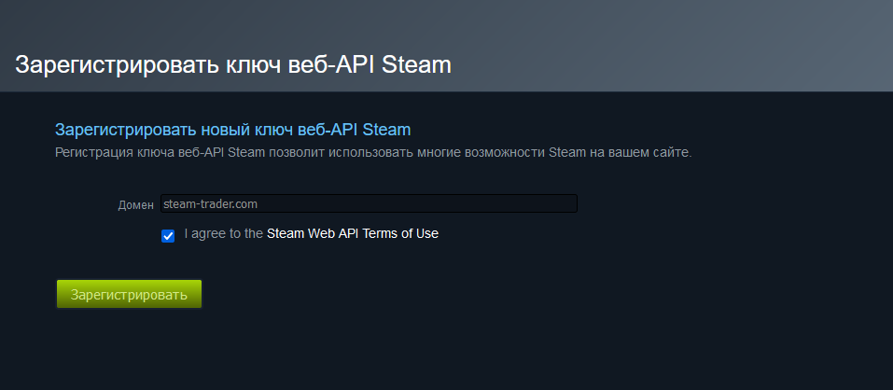Click the large white page title heading
Screen dimensions: 893x390
[233, 65]
